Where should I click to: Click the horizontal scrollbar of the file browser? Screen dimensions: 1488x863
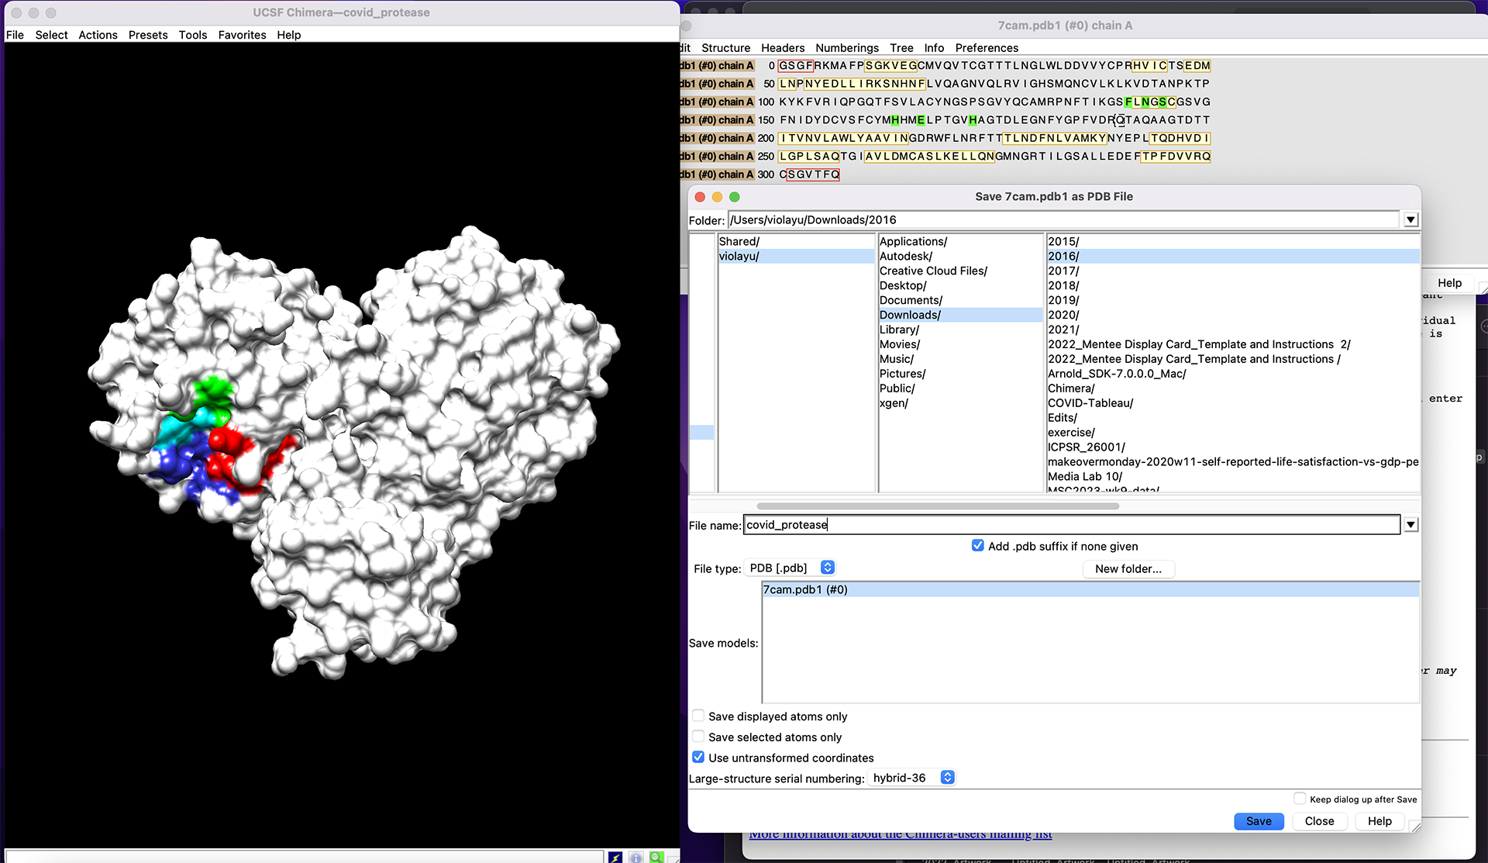938,506
